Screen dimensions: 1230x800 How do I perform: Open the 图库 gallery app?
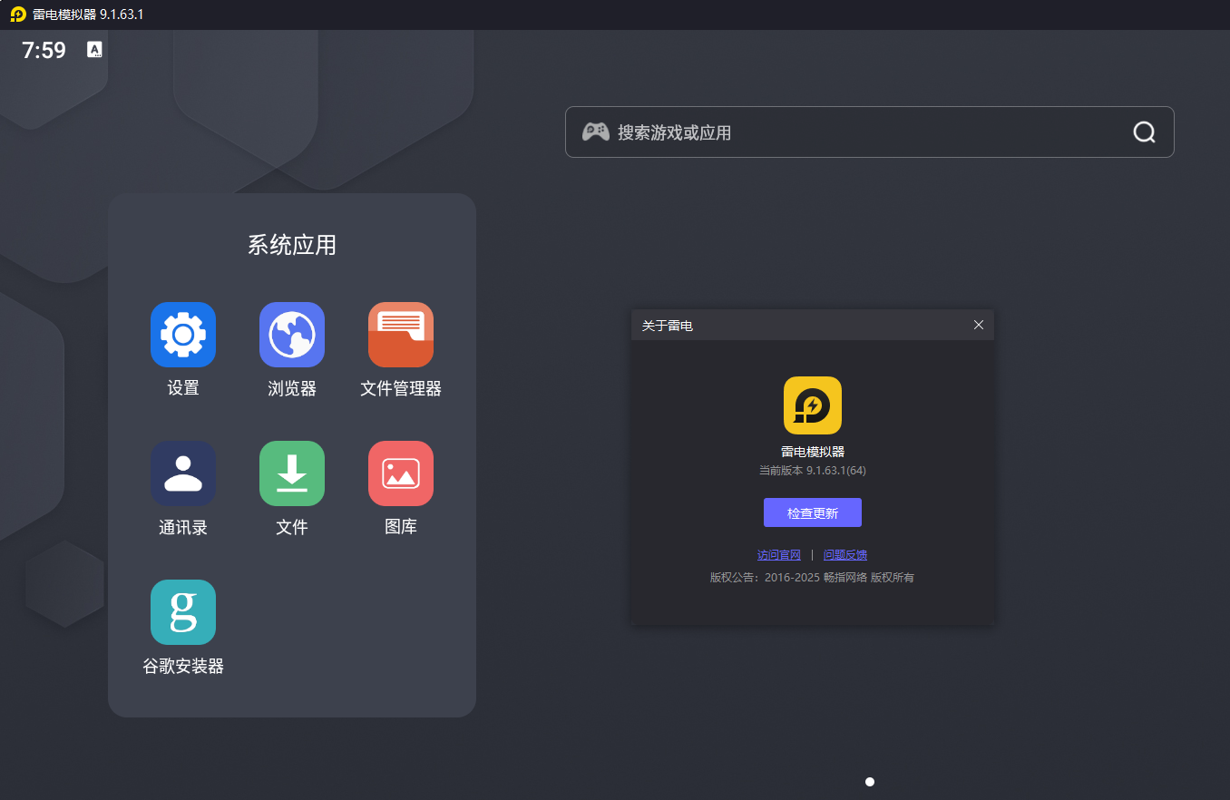click(400, 473)
